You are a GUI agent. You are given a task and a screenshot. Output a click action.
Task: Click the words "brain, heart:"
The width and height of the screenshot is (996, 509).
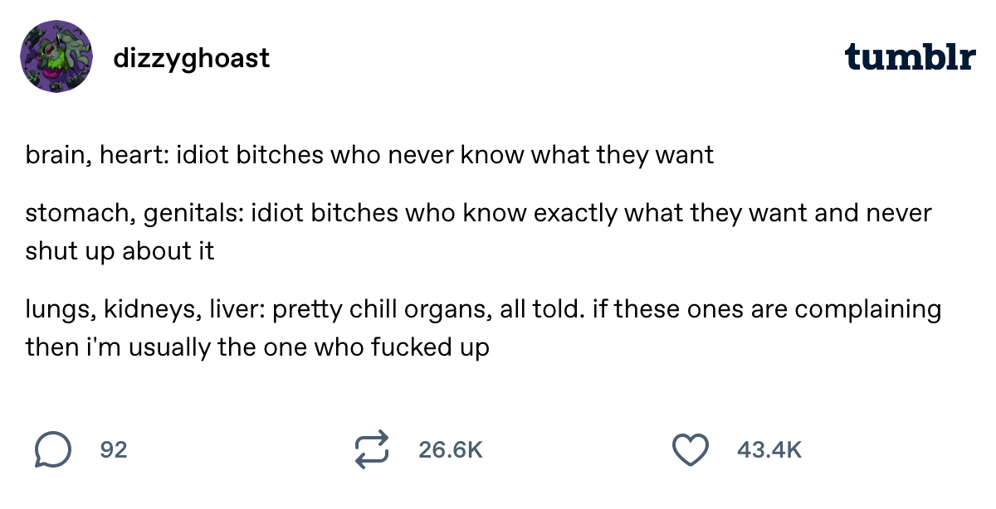(96, 155)
